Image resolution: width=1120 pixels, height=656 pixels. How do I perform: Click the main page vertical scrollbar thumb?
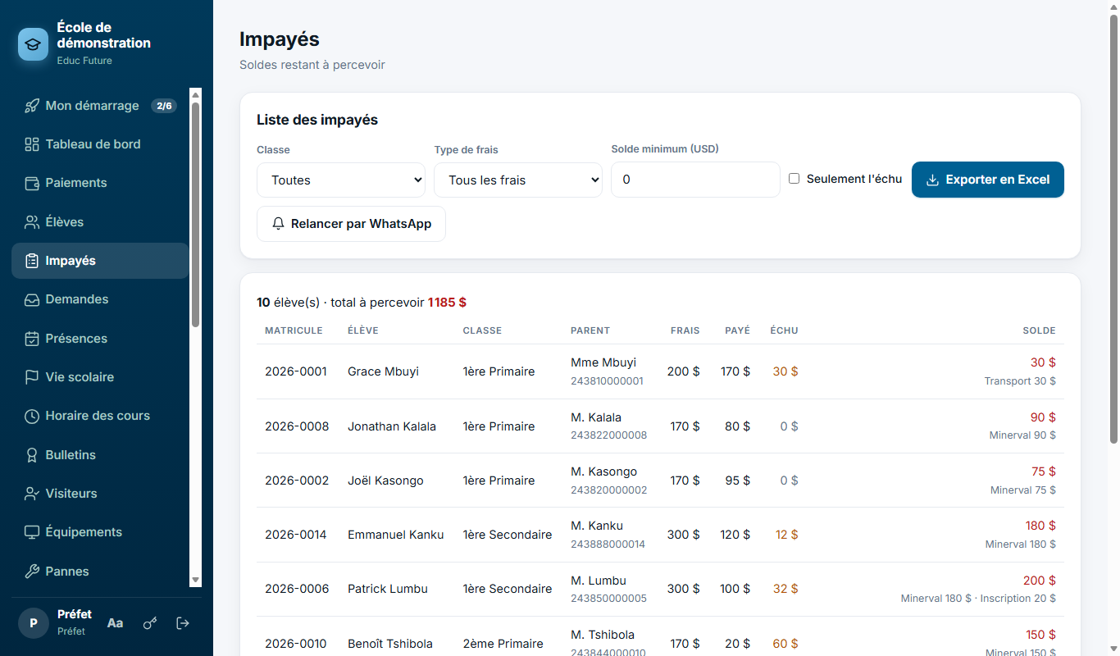coord(1113,230)
